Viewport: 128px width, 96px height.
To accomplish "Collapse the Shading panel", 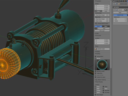I will click(95, 54).
